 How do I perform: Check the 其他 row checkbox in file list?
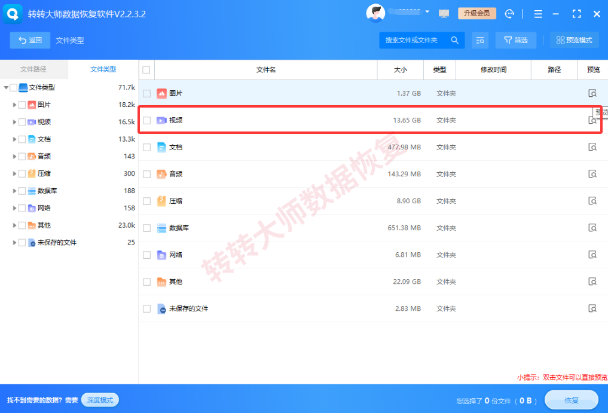click(146, 282)
